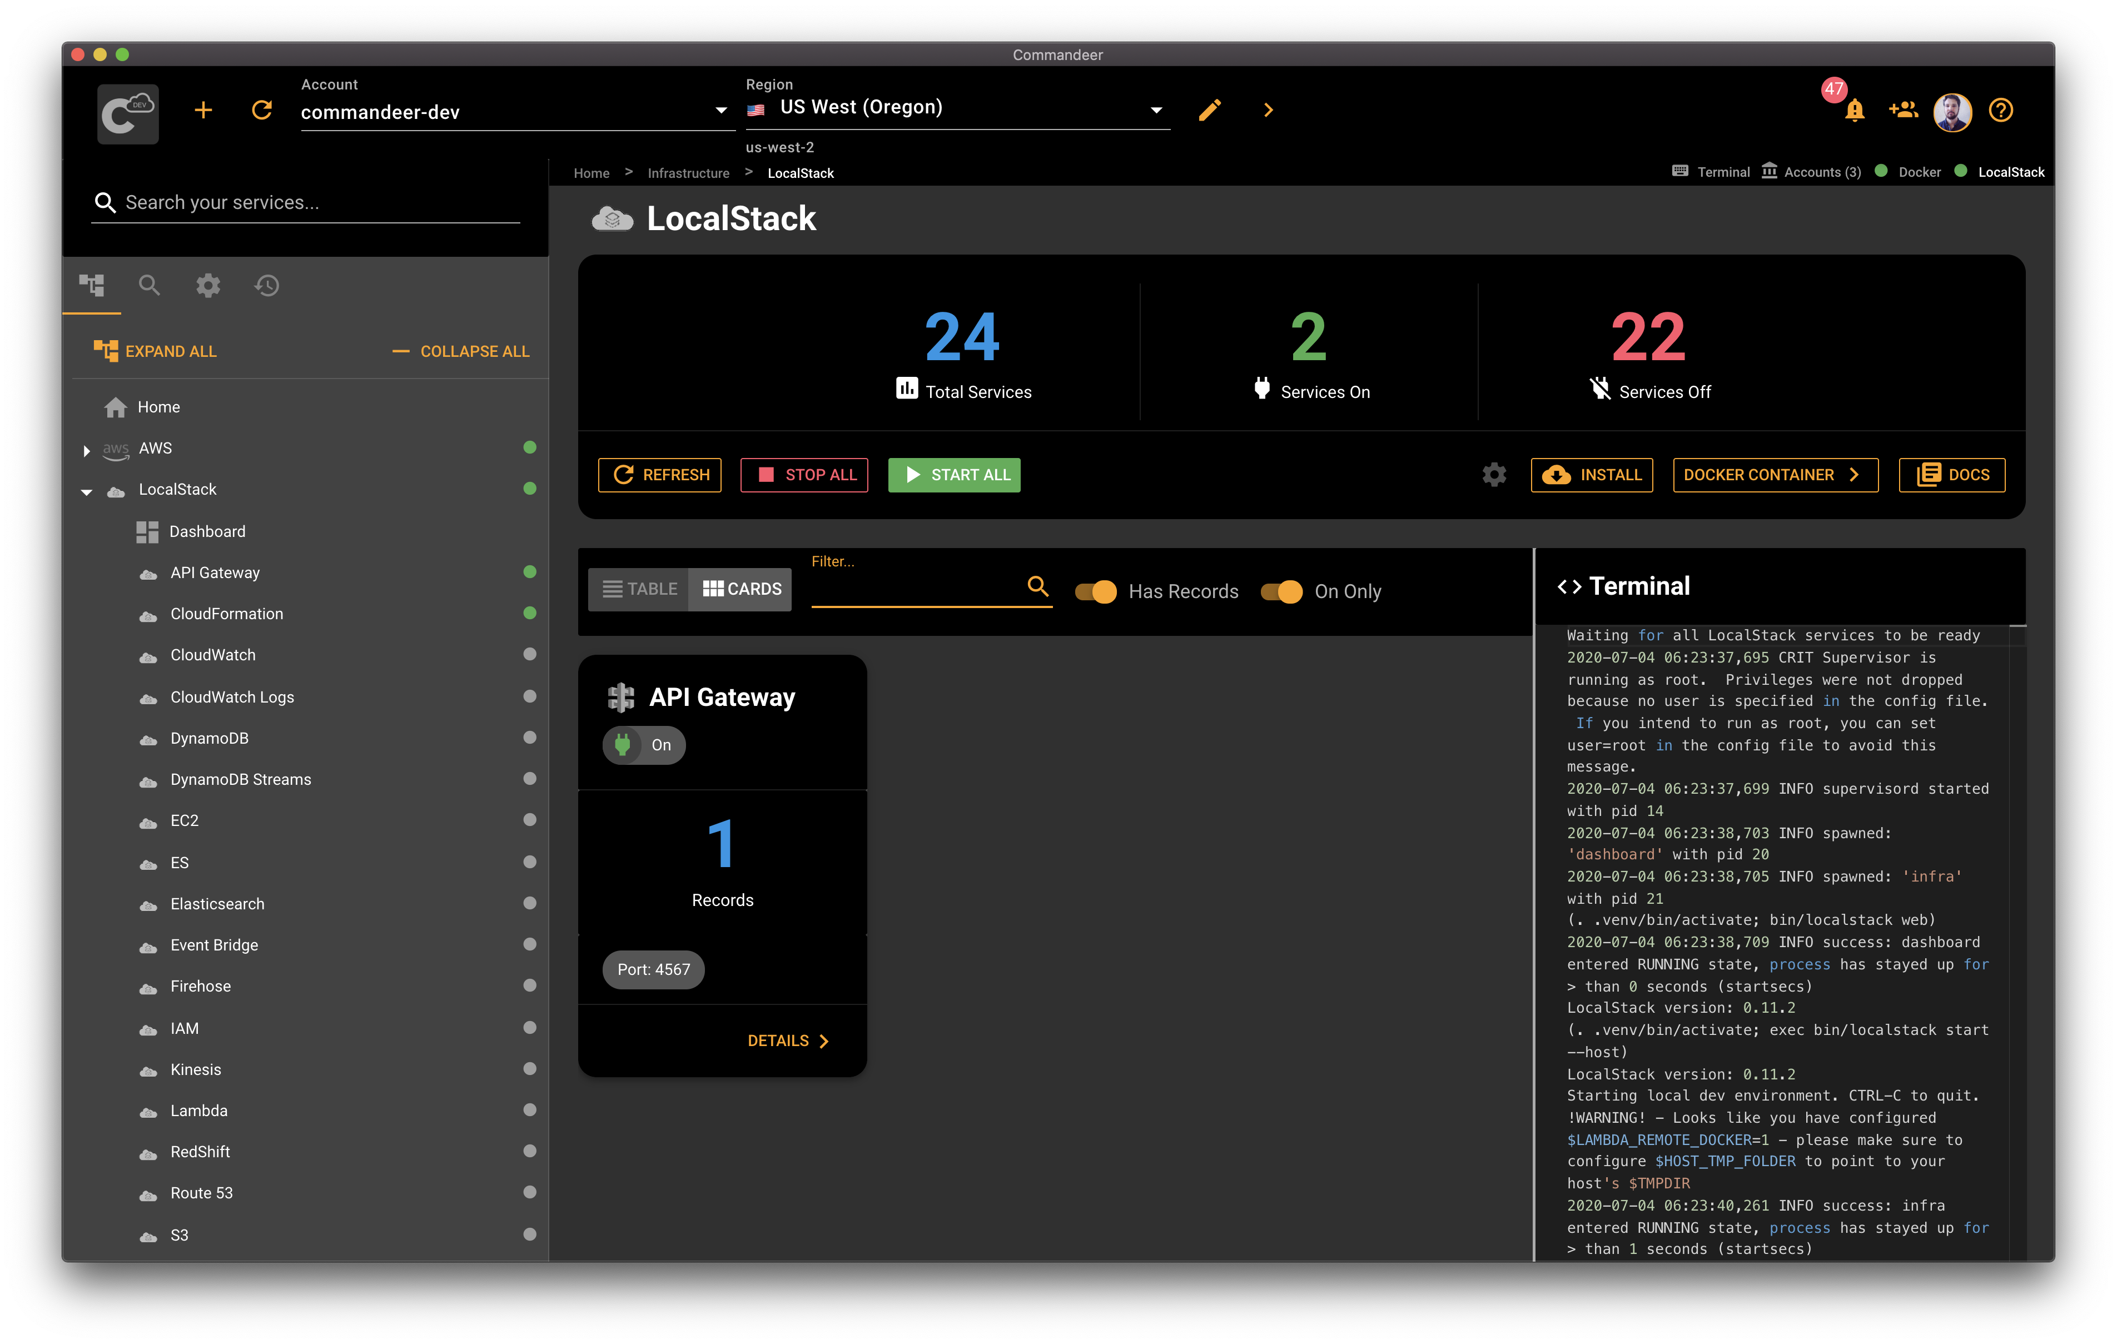
Task: Click the INSTALL button
Action: tap(1591, 475)
